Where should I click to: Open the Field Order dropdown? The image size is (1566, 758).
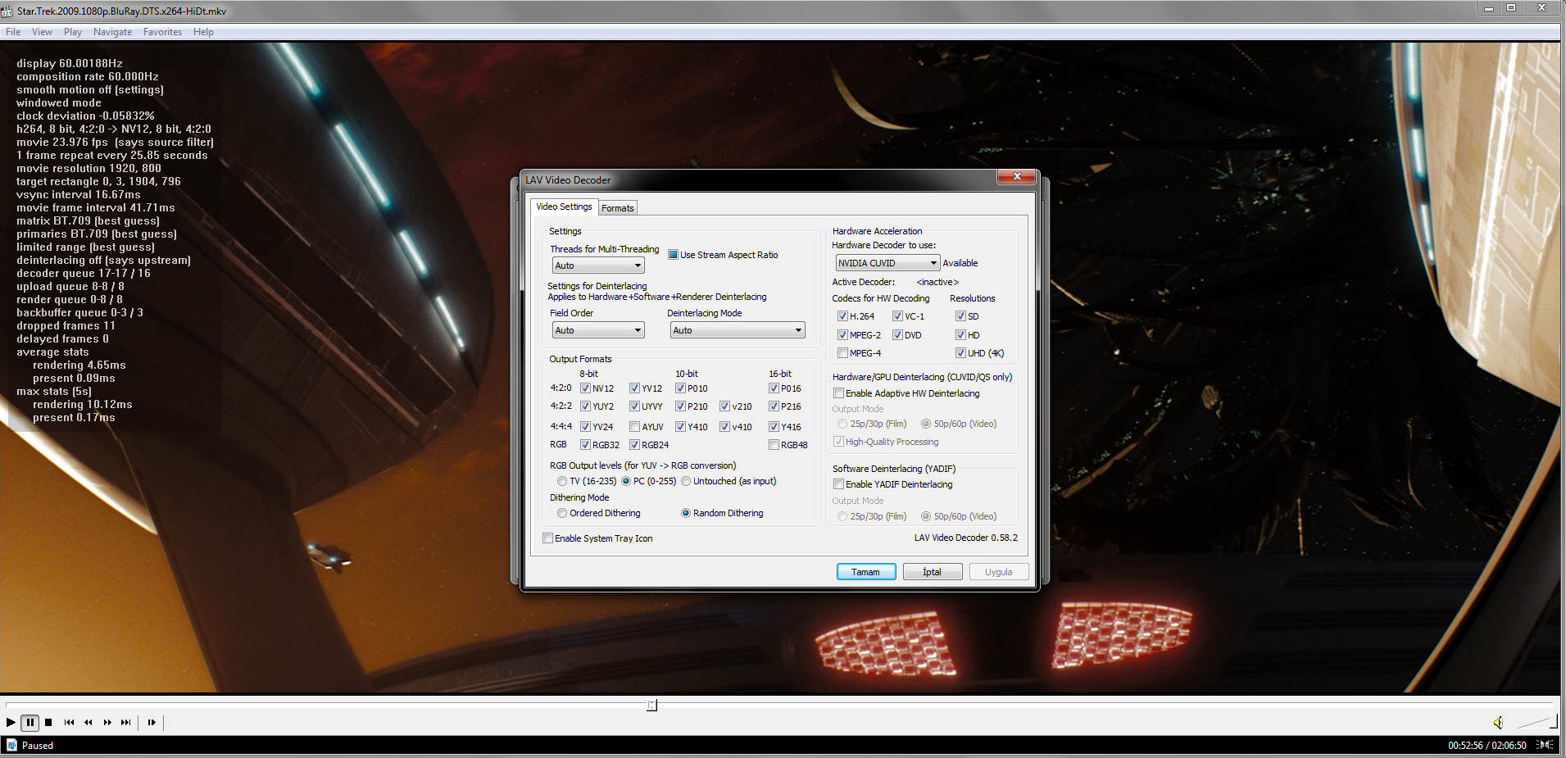(598, 330)
